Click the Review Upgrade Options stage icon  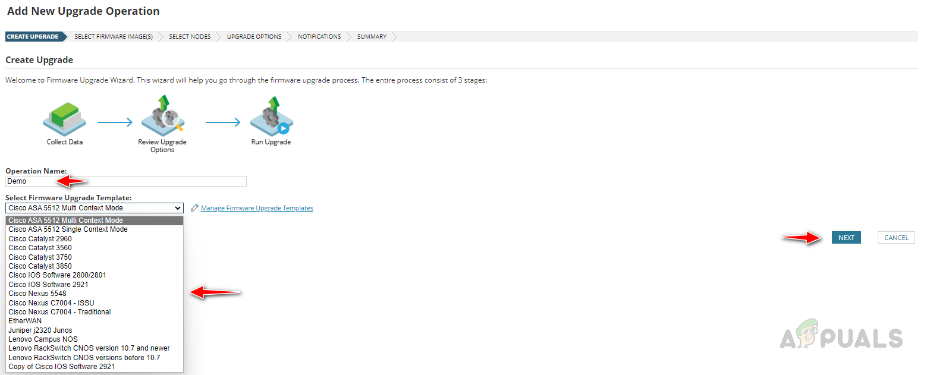point(162,115)
